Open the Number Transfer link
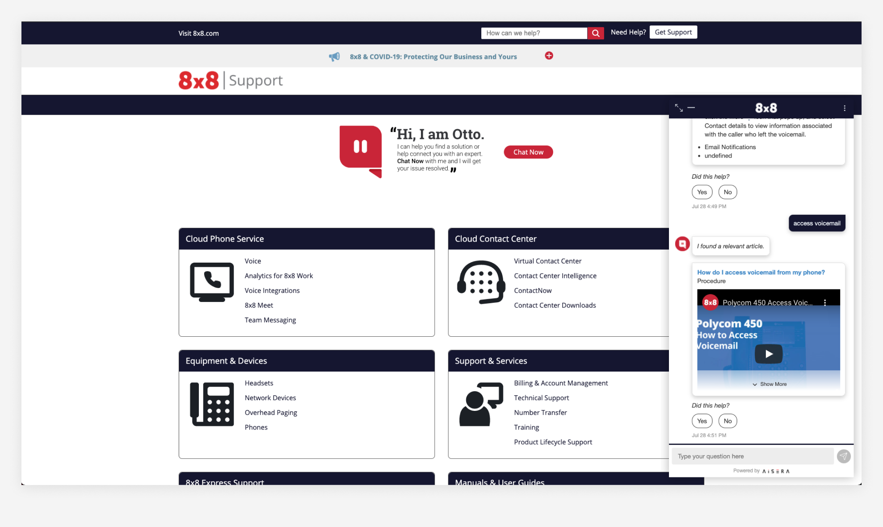883x527 pixels. pyautogui.click(x=540, y=412)
